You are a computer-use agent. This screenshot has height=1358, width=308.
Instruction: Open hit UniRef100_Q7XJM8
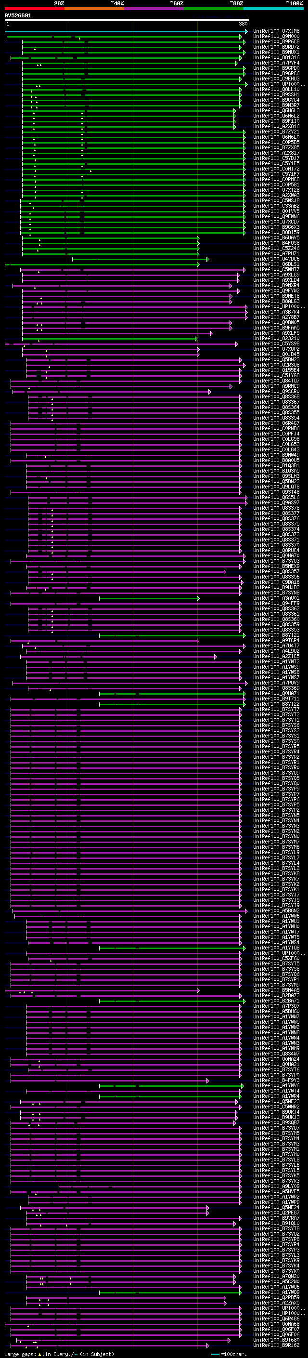click(x=276, y=31)
